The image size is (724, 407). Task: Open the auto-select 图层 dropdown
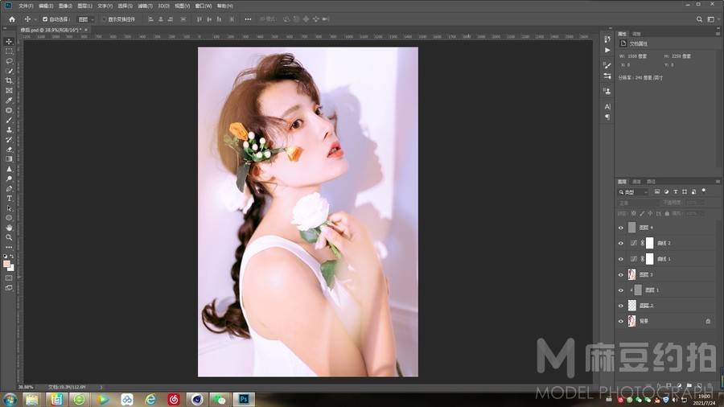tap(86, 19)
